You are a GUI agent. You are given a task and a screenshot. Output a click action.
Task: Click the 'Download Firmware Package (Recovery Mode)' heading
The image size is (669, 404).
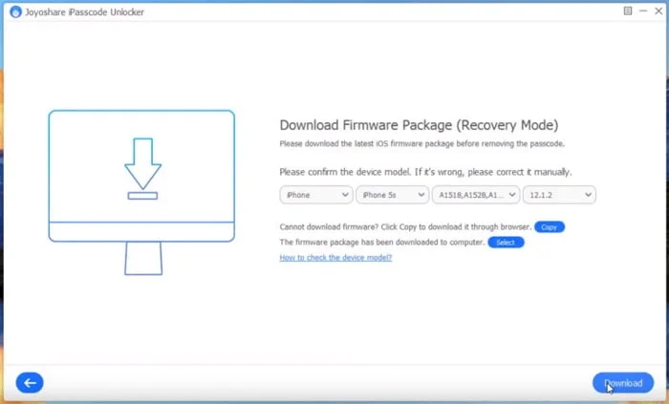pyautogui.click(x=419, y=125)
